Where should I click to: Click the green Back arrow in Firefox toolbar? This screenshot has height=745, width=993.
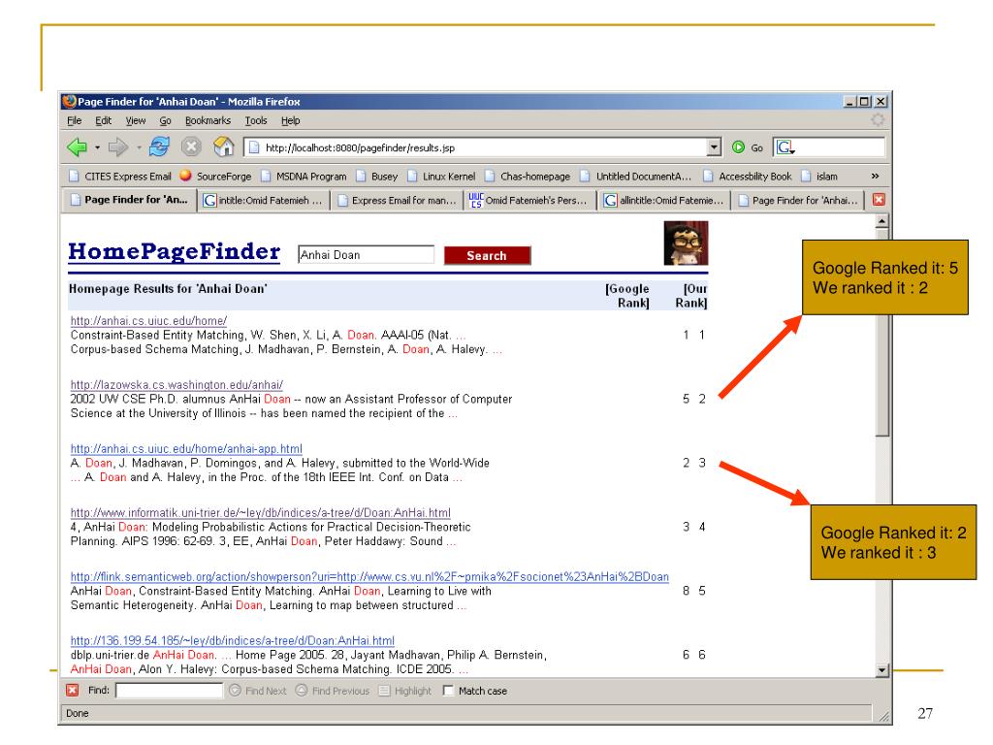tap(77, 147)
